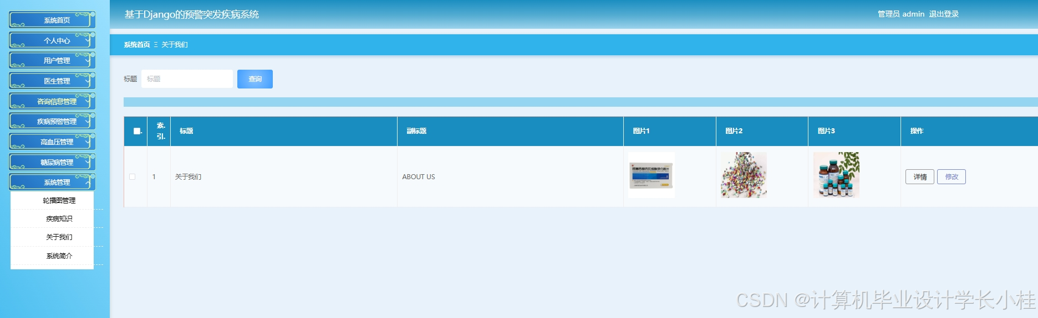Open the 图片3 medicine bottles thumbnail
Image resolution: width=1038 pixels, height=318 pixels.
click(836, 175)
